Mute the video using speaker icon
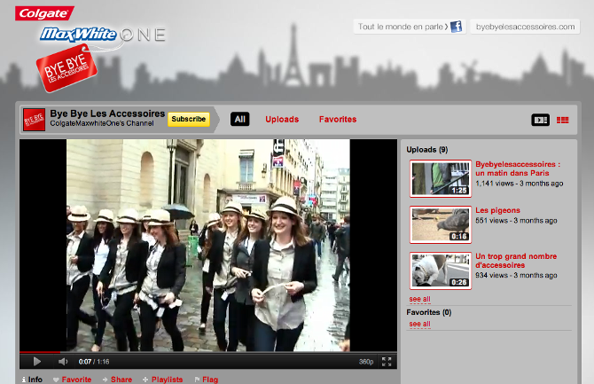The width and height of the screenshot is (594, 384). [x=63, y=362]
